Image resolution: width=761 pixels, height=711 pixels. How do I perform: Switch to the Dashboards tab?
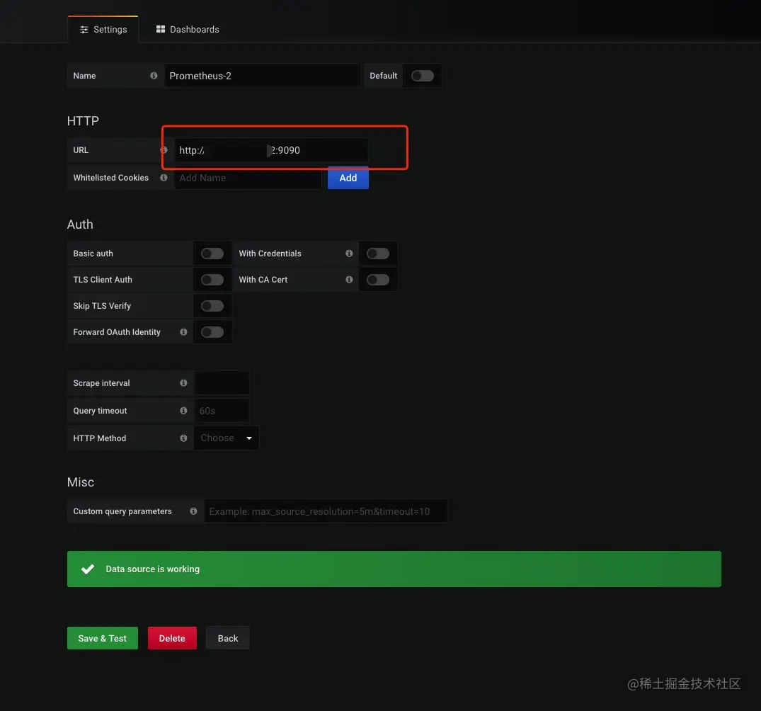[x=188, y=30]
